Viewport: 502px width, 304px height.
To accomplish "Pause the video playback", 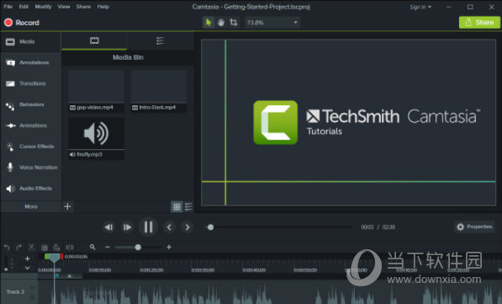I will pos(148,227).
